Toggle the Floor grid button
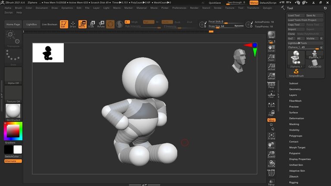This screenshot has width=331, height=186. [x=271, y=95]
